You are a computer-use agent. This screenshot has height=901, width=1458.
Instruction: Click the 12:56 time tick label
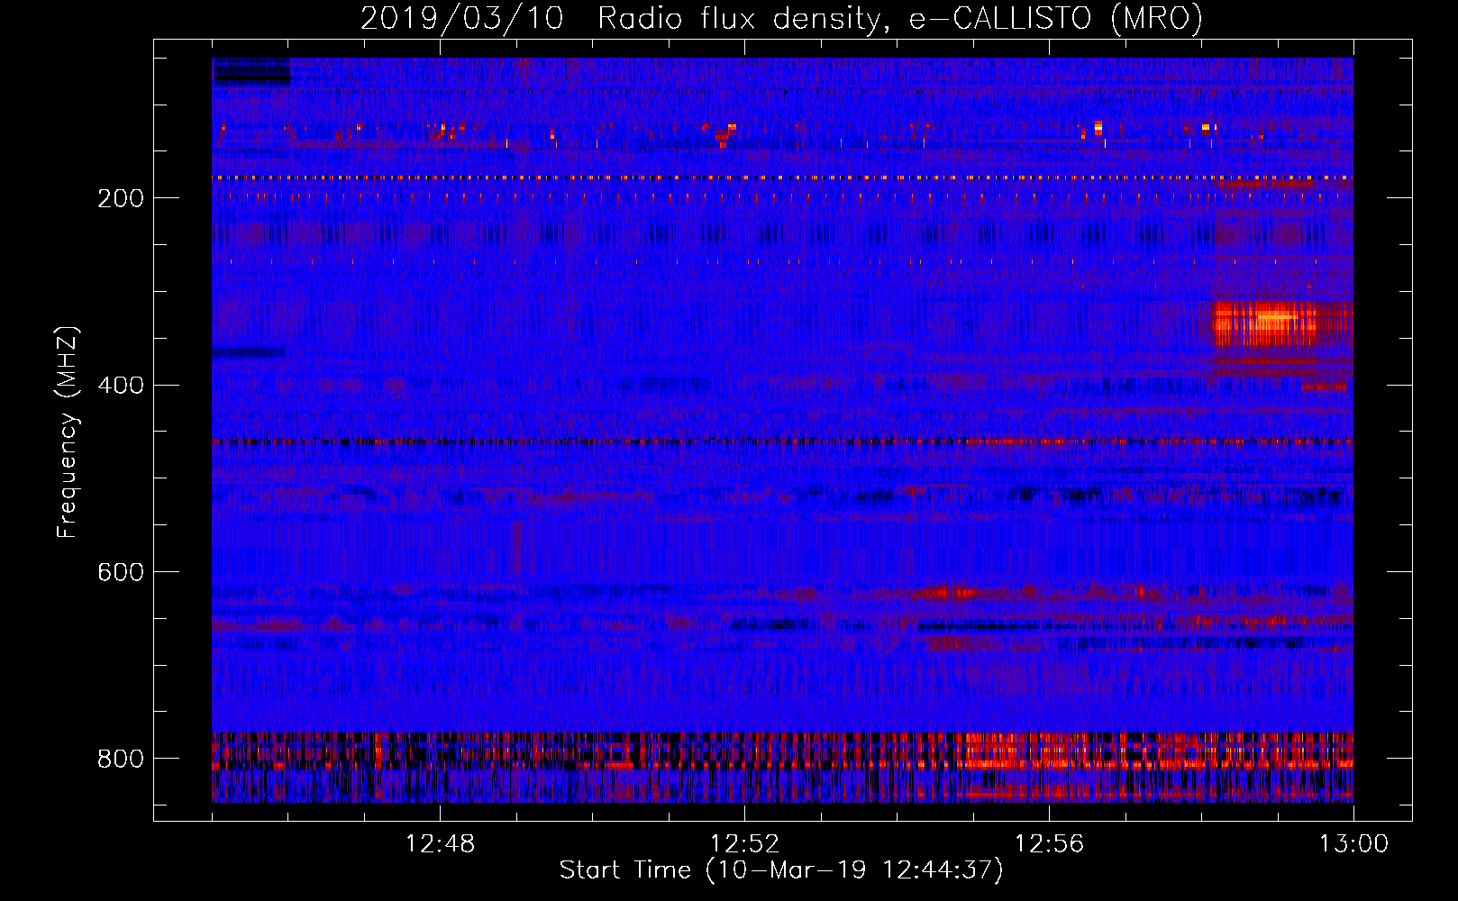1049,844
